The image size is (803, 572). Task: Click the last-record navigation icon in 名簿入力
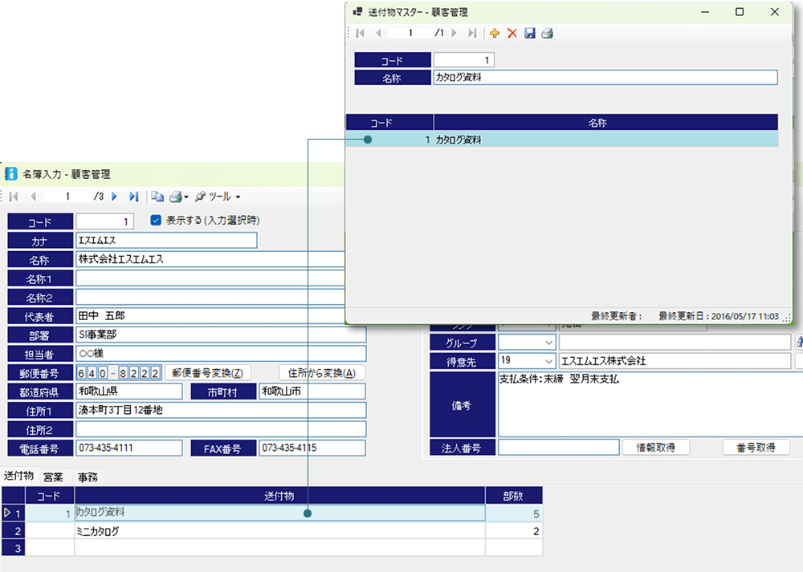(134, 196)
